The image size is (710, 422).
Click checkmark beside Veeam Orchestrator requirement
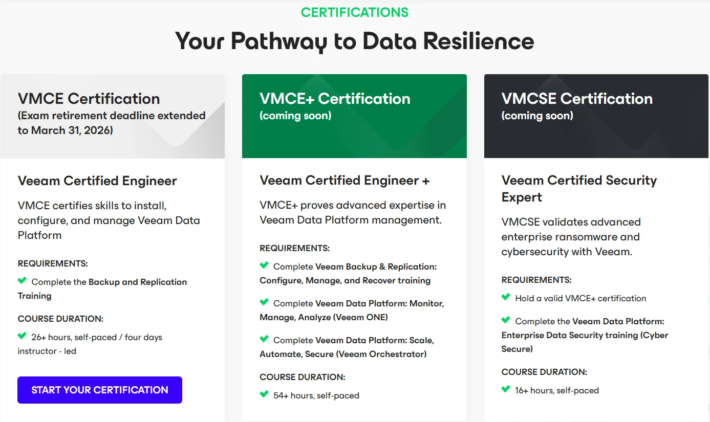[x=264, y=339]
